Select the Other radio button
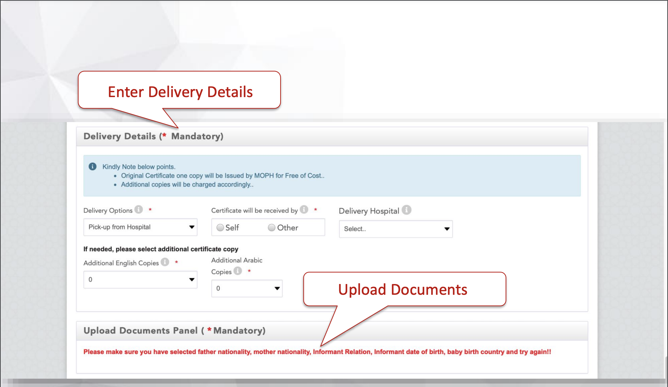 (x=272, y=227)
